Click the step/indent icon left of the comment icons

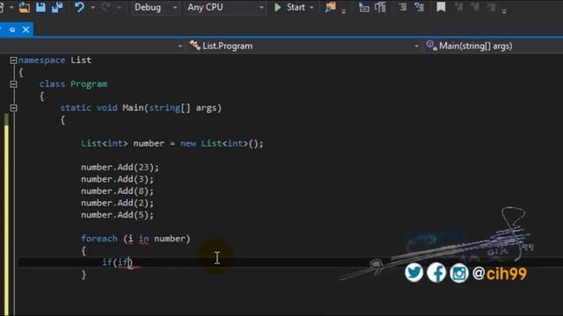(364, 7)
